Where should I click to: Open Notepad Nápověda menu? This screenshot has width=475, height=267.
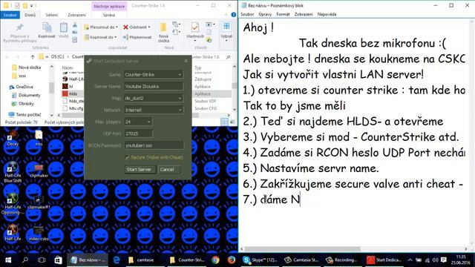(327, 14)
